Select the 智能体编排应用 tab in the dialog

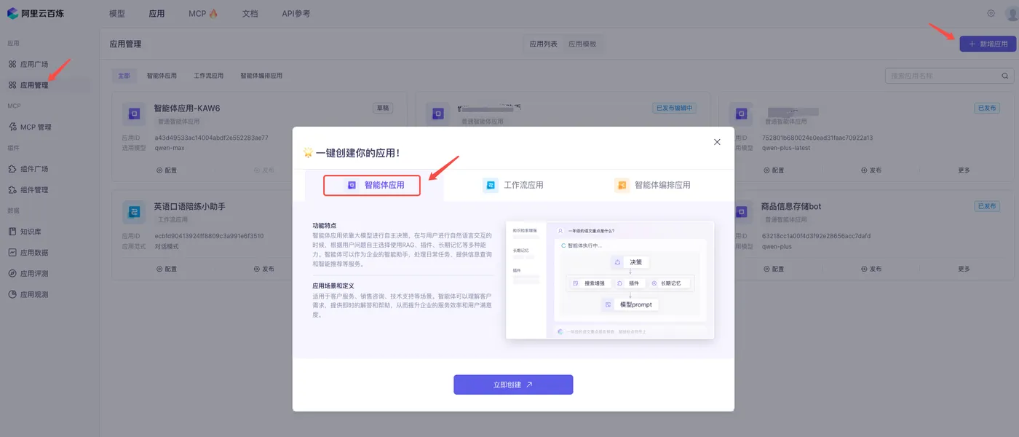tap(652, 185)
